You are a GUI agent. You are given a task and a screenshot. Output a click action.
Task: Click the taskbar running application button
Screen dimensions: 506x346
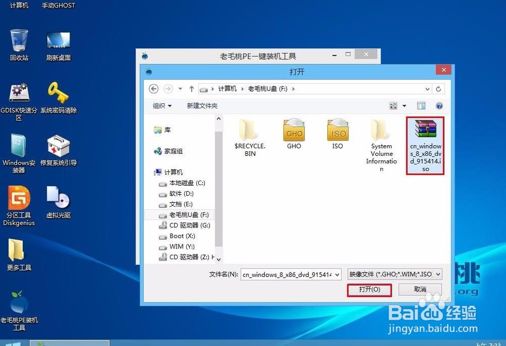tap(70, 343)
